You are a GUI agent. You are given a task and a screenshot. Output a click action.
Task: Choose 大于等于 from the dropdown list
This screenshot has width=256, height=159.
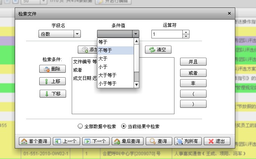tap(116, 75)
